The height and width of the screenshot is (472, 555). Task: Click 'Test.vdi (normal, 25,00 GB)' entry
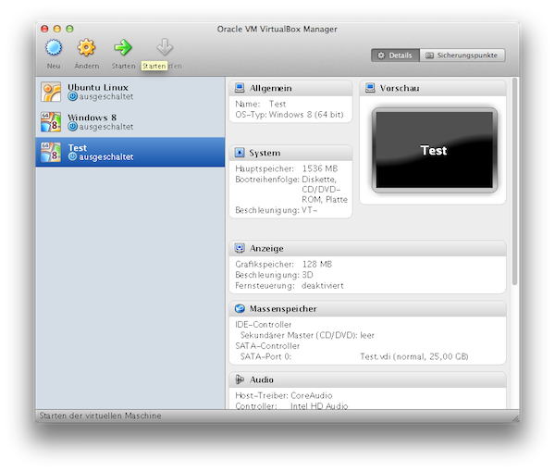click(414, 356)
